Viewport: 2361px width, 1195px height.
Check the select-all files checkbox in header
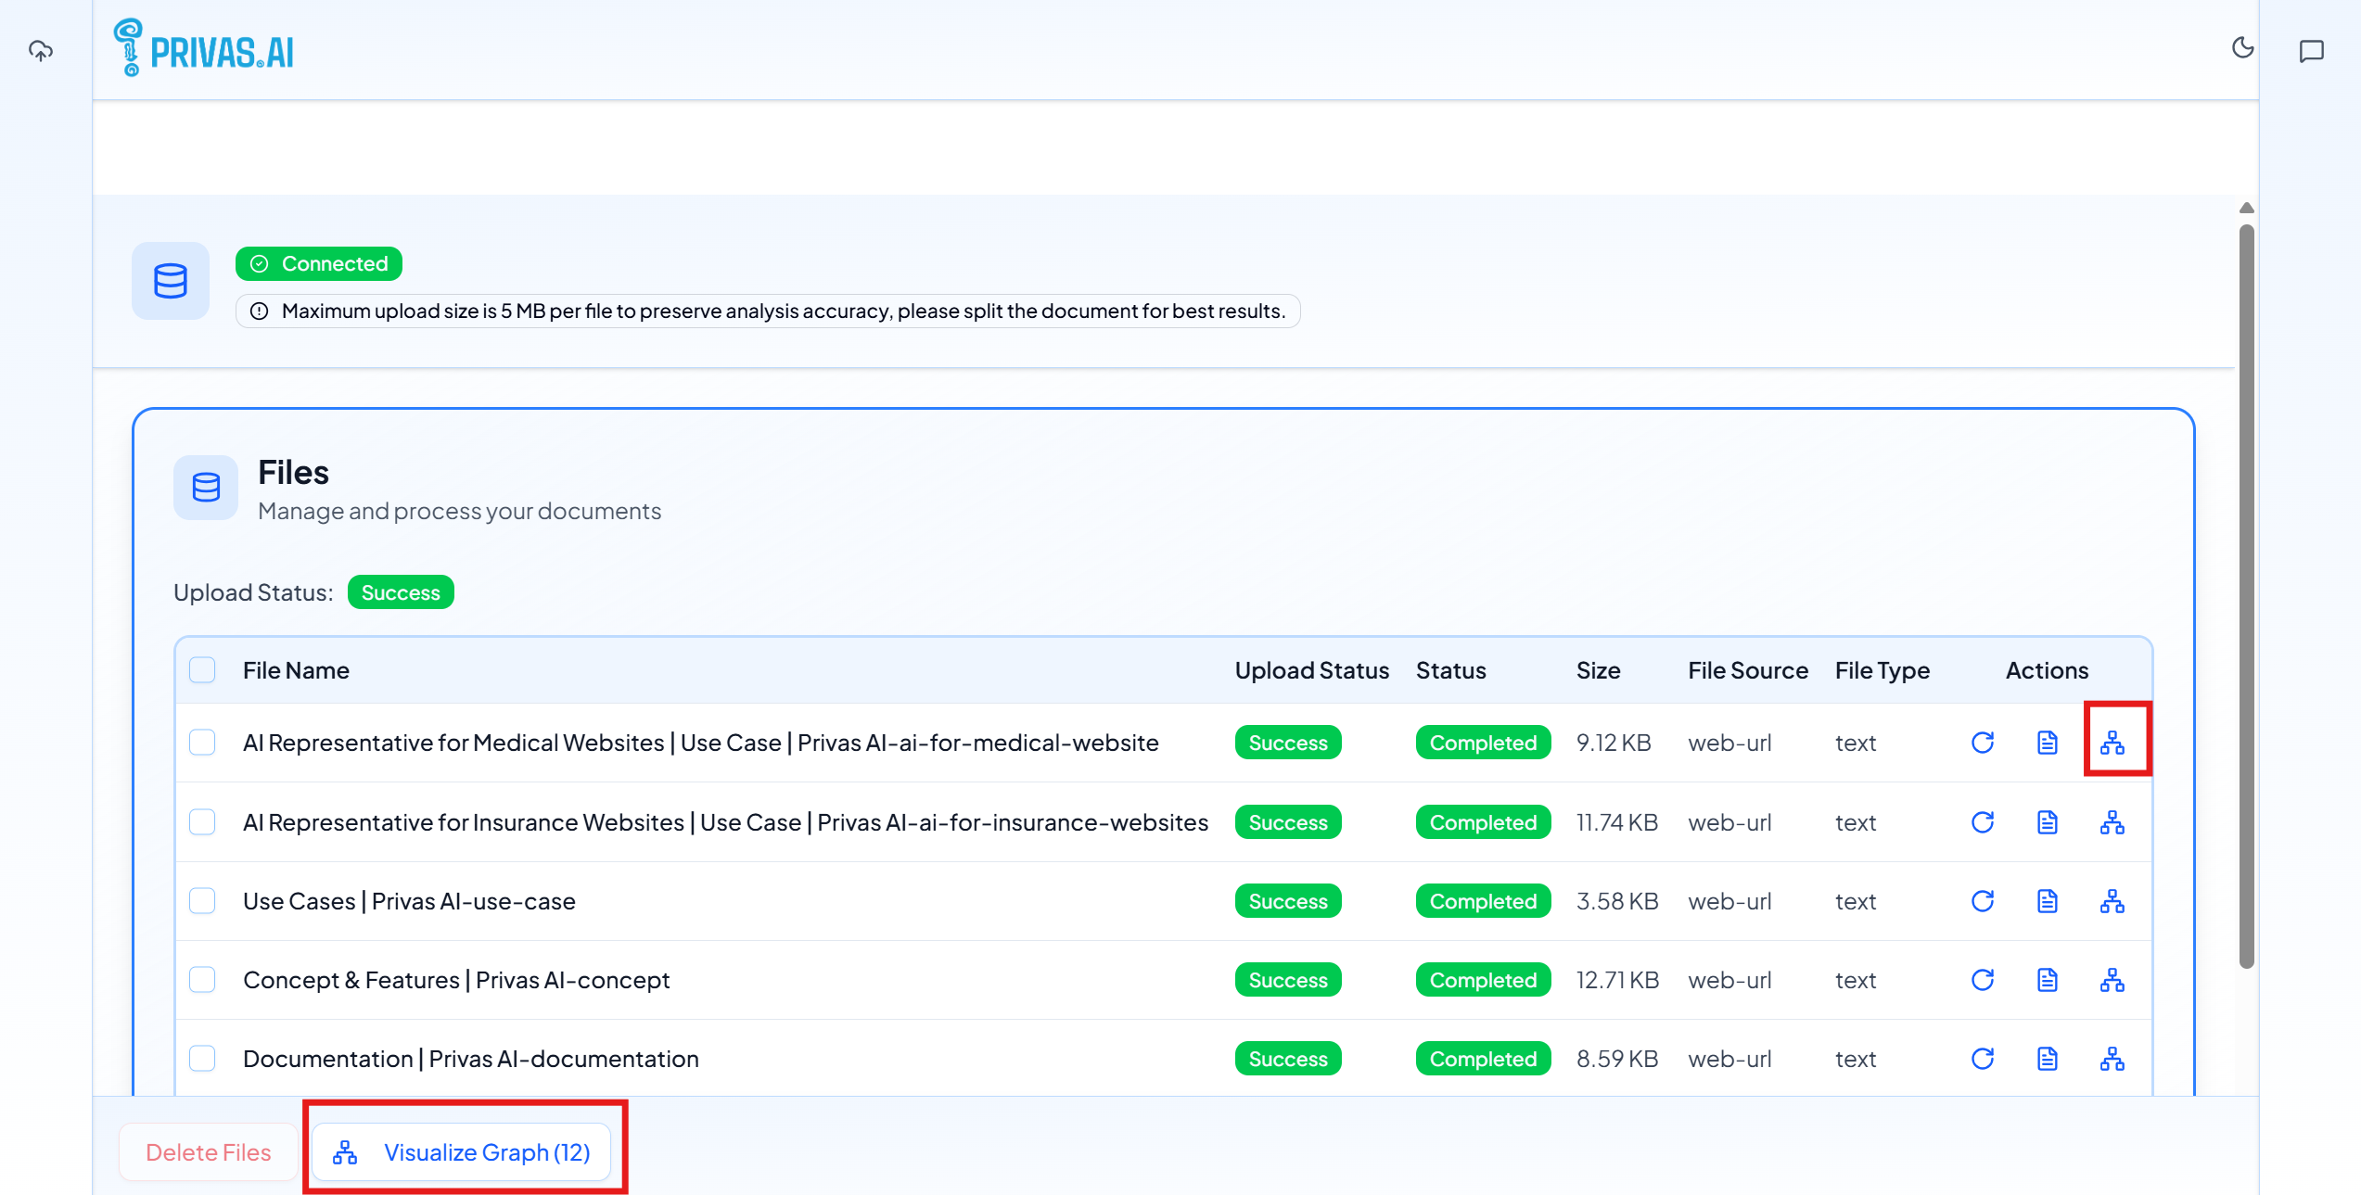pyautogui.click(x=202, y=669)
